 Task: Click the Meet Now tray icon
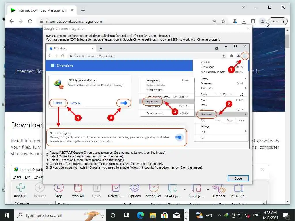pos(234,215)
